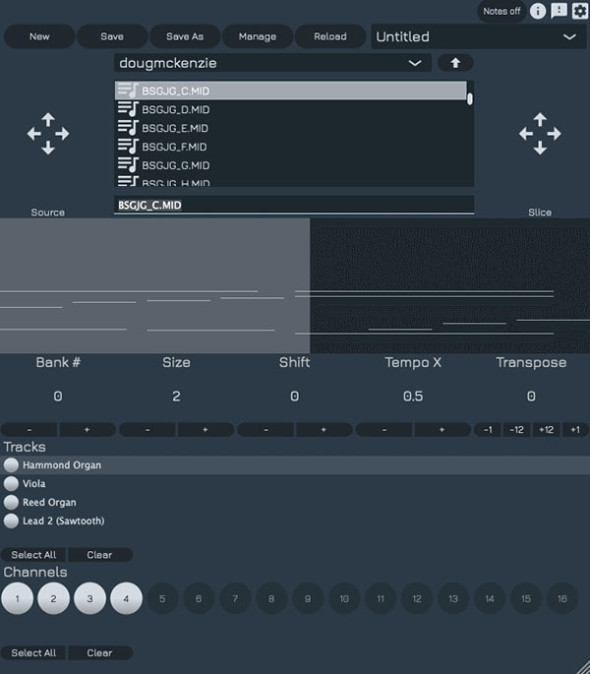The height and width of the screenshot is (674, 590).
Task: Click the BSGJG_G.MID MIDI file icon
Action: tap(128, 165)
